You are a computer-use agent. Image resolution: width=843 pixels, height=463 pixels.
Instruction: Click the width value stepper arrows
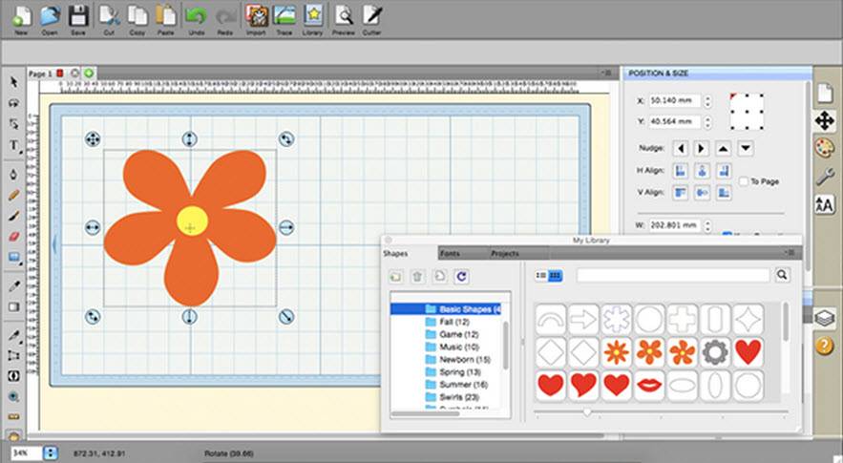[707, 225]
